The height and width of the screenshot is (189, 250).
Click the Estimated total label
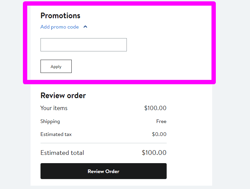(x=62, y=153)
